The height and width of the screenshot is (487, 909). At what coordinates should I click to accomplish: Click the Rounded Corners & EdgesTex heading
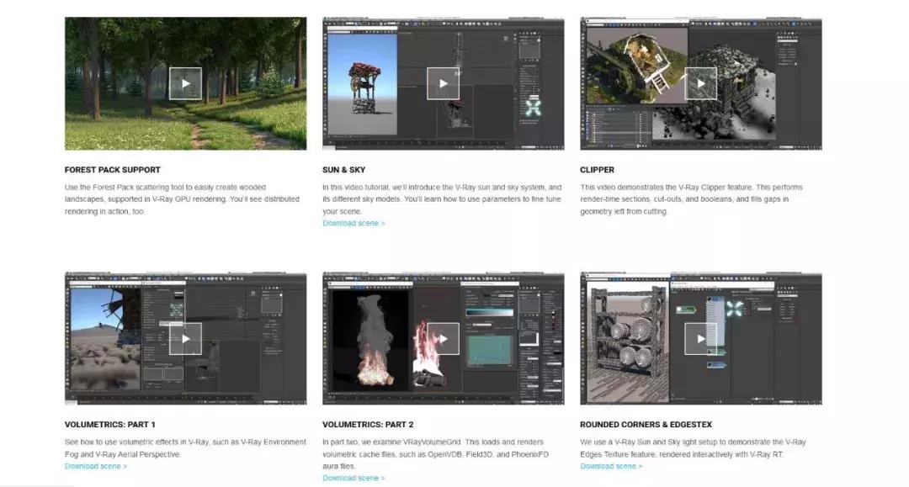tap(646, 425)
